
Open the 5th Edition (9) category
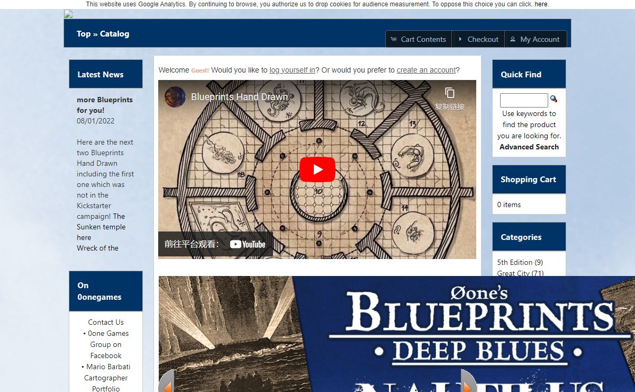pyautogui.click(x=520, y=262)
